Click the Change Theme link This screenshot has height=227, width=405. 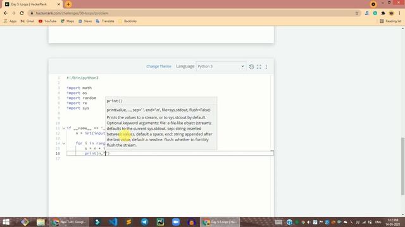pyautogui.click(x=159, y=66)
